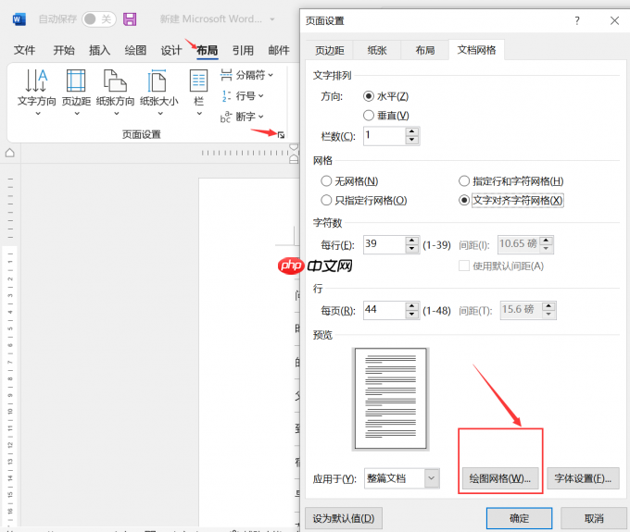Viewport: 630px width, 532px height.
Task: Click the 每行(E) characters input field
Action: click(384, 244)
